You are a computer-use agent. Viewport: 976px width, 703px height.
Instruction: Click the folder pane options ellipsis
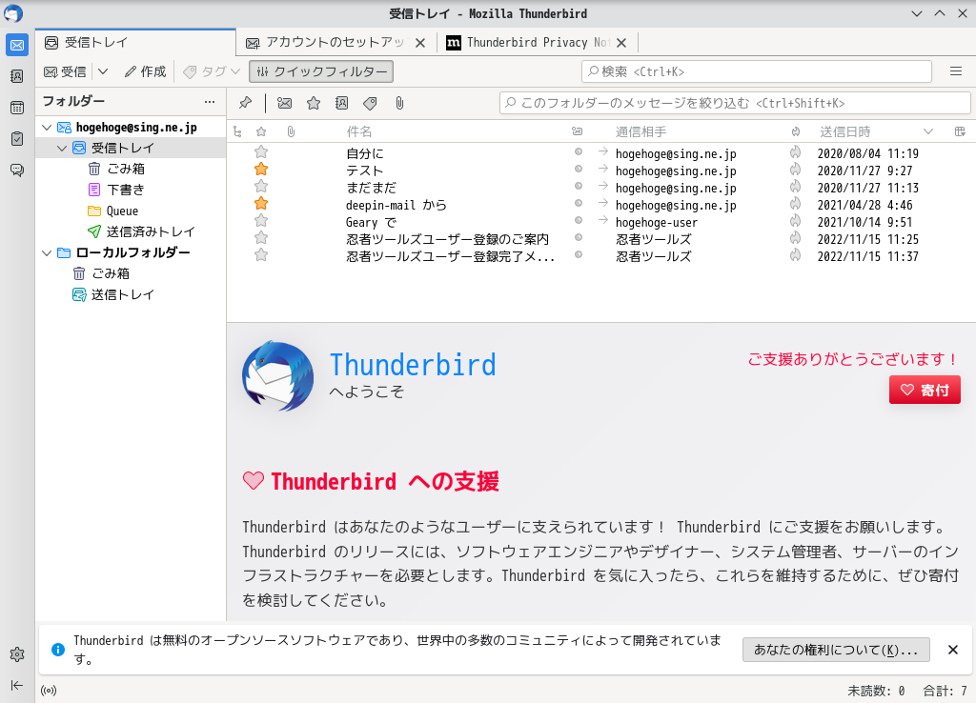pyautogui.click(x=210, y=101)
